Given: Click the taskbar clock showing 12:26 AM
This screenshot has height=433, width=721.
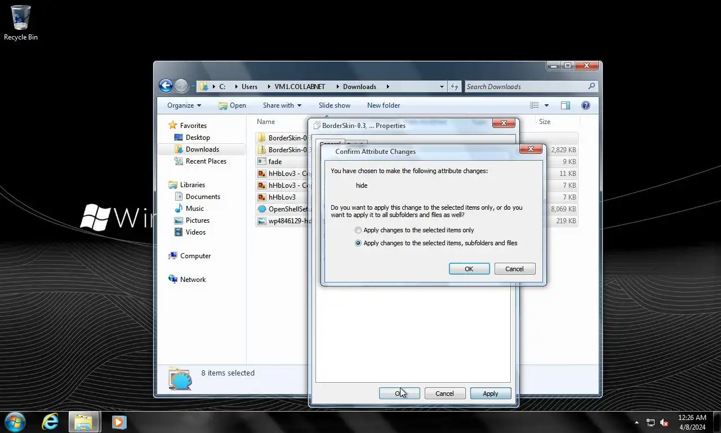Looking at the screenshot, I should coord(692,422).
